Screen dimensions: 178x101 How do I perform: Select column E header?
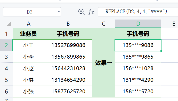click(x=169, y=24)
